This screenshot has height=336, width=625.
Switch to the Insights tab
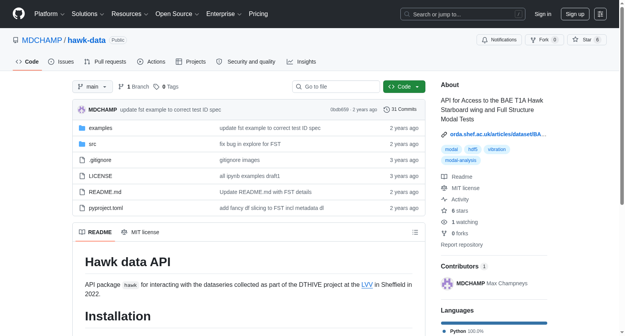[301, 62]
